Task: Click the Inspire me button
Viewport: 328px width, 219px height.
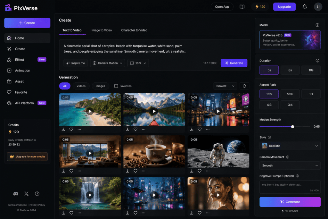Action: (76, 63)
